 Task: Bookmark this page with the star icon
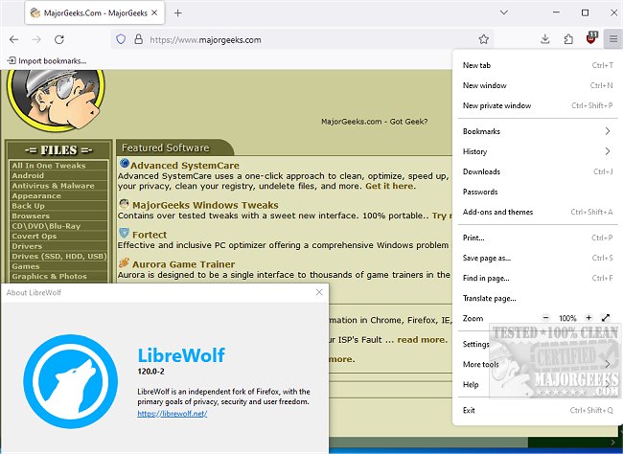coord(484,39)
